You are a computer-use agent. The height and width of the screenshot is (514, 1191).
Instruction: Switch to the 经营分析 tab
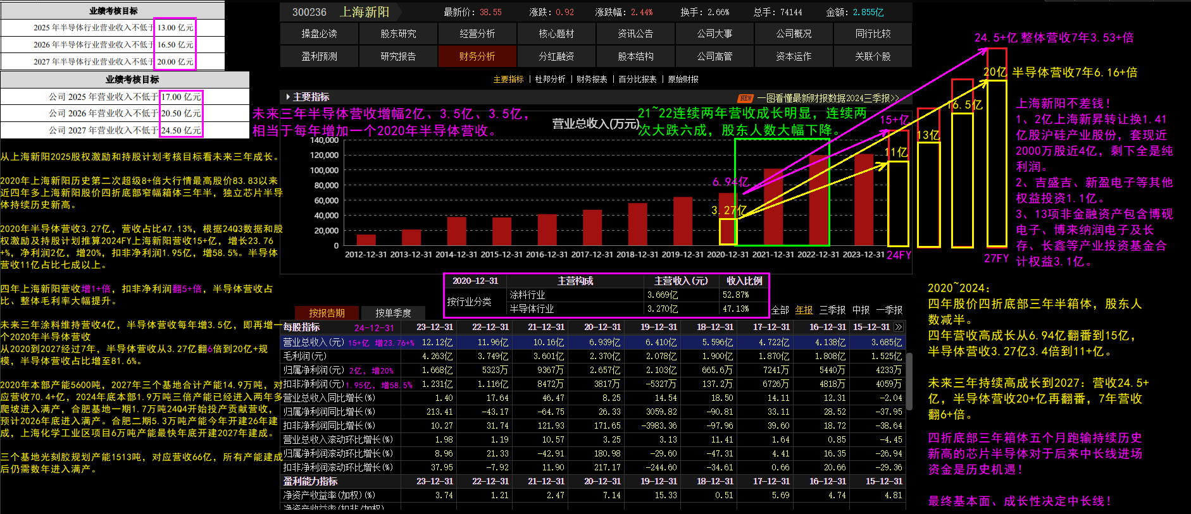[x=477, y=34]
